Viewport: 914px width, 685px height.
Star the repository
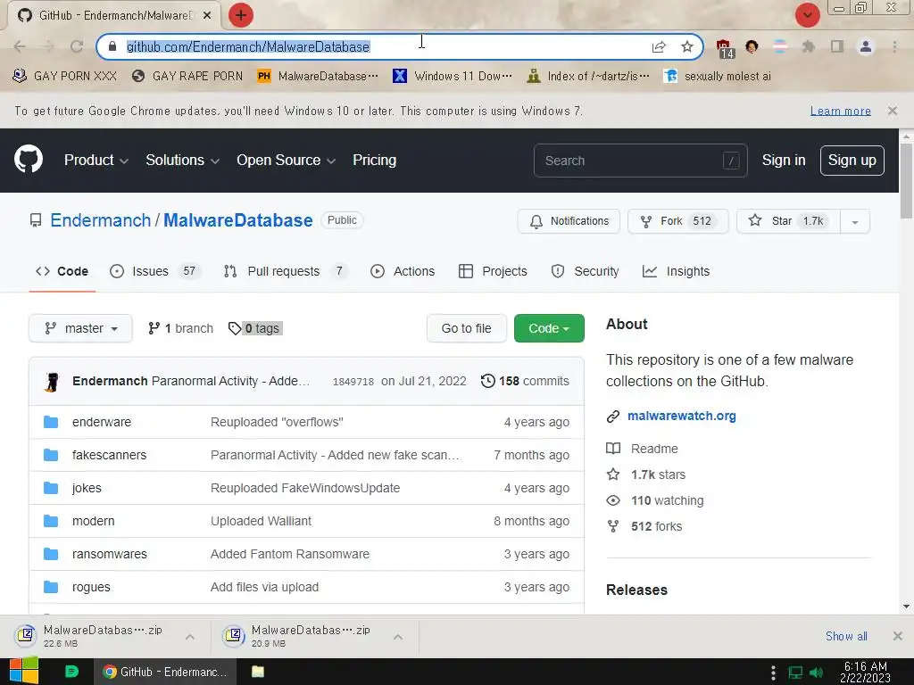(x=788, y=221)
